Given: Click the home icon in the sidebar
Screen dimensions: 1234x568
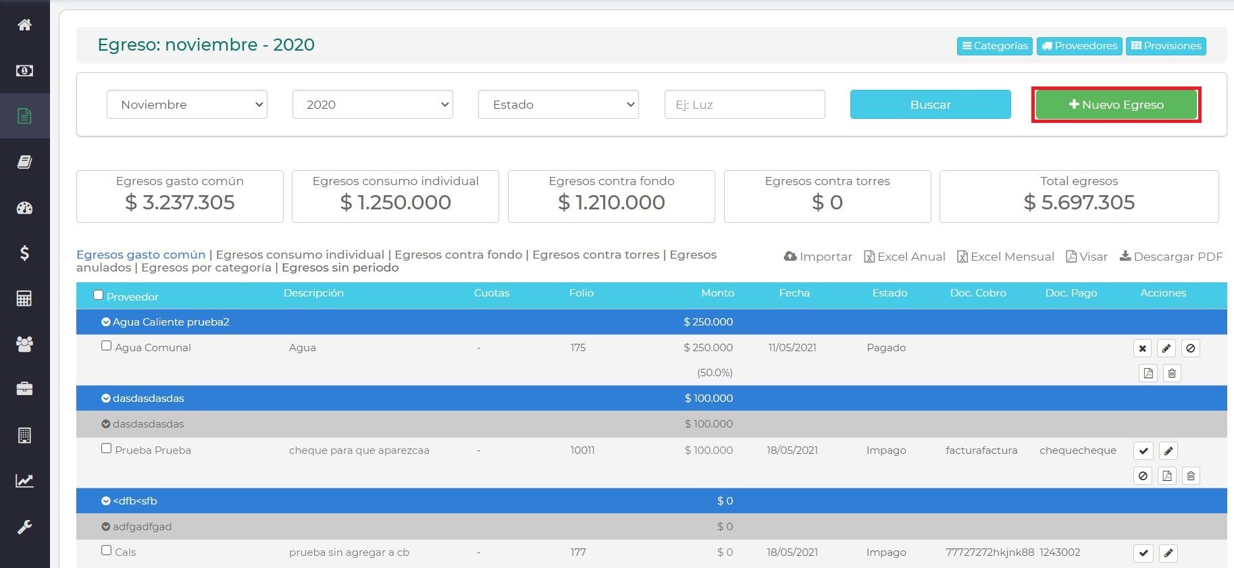Looking at the screenshot, I should 24,25.
